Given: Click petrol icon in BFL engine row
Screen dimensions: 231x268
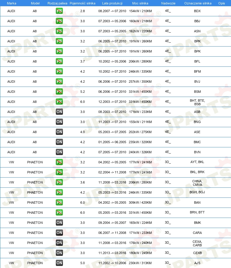Looking at the screenshot, I should click(59, 61).
